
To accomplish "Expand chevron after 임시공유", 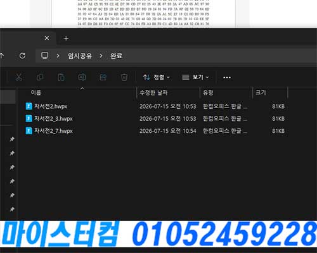I will click(101, 56).
